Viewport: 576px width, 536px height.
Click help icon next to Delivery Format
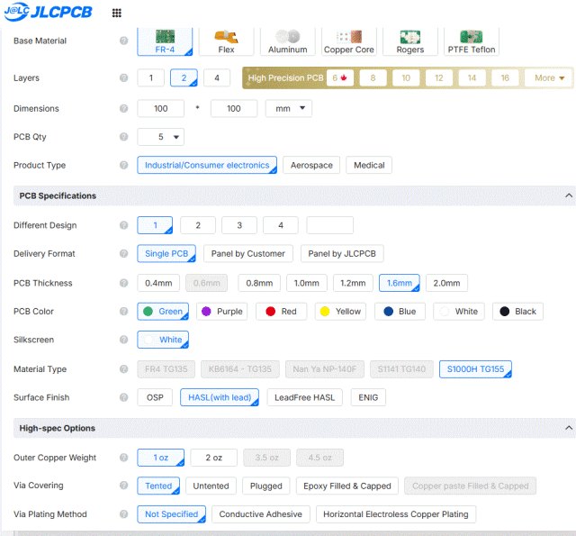click(124, 254)
